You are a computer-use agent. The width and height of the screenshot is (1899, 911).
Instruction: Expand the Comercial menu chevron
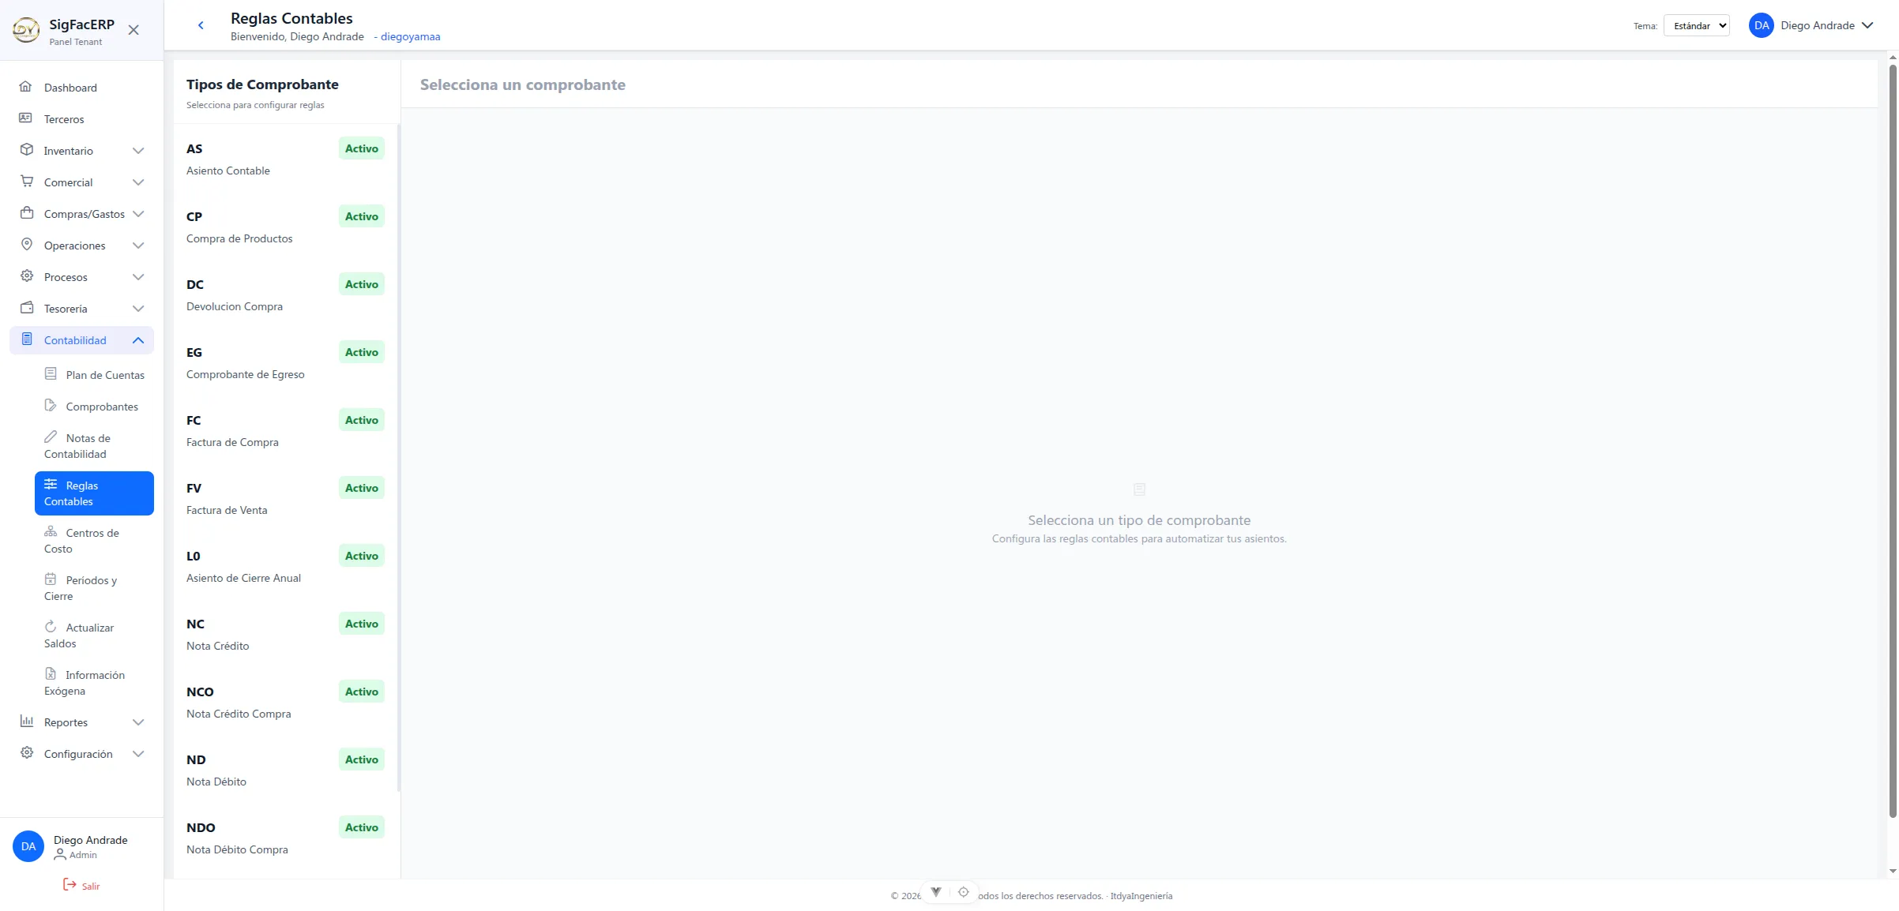(138, 182)
